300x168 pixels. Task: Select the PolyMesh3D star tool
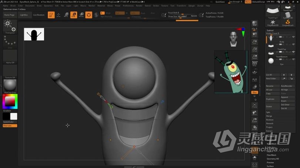273,23
